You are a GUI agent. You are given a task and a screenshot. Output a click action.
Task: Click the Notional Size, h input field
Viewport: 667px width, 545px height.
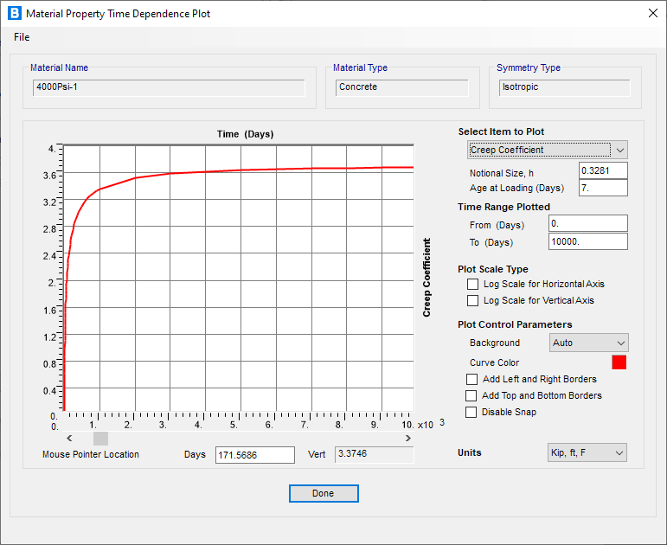[602, 171]
